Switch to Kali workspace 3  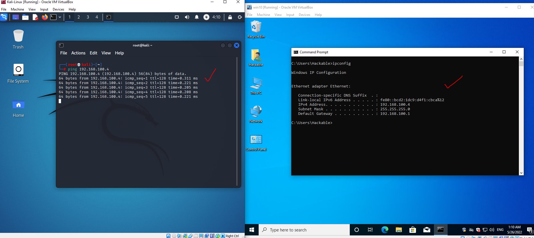88,17
